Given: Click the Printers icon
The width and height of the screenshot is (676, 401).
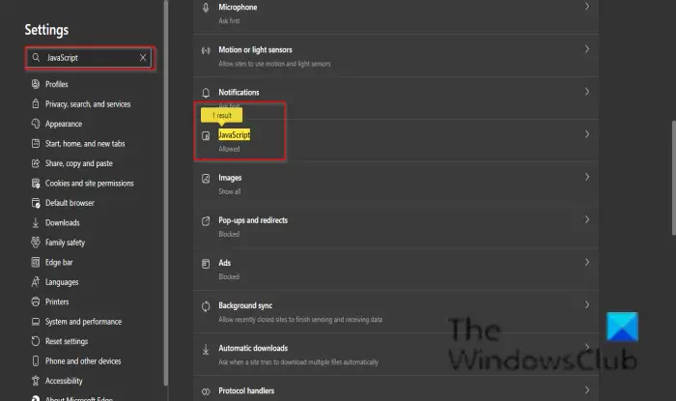Looking at the screenshot, I should (x=36, y=301).
